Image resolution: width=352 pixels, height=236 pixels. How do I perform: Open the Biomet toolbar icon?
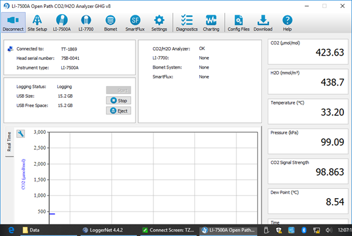click(x=111, y=23)
